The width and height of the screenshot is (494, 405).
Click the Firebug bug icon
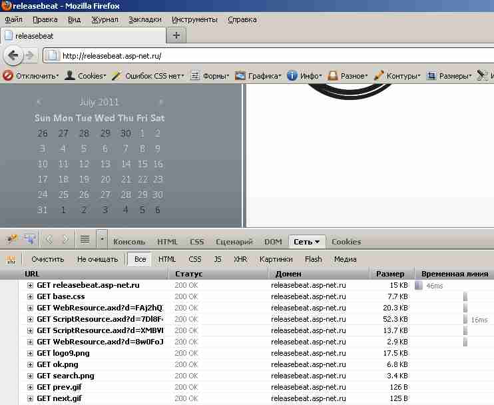pos(12,239)
